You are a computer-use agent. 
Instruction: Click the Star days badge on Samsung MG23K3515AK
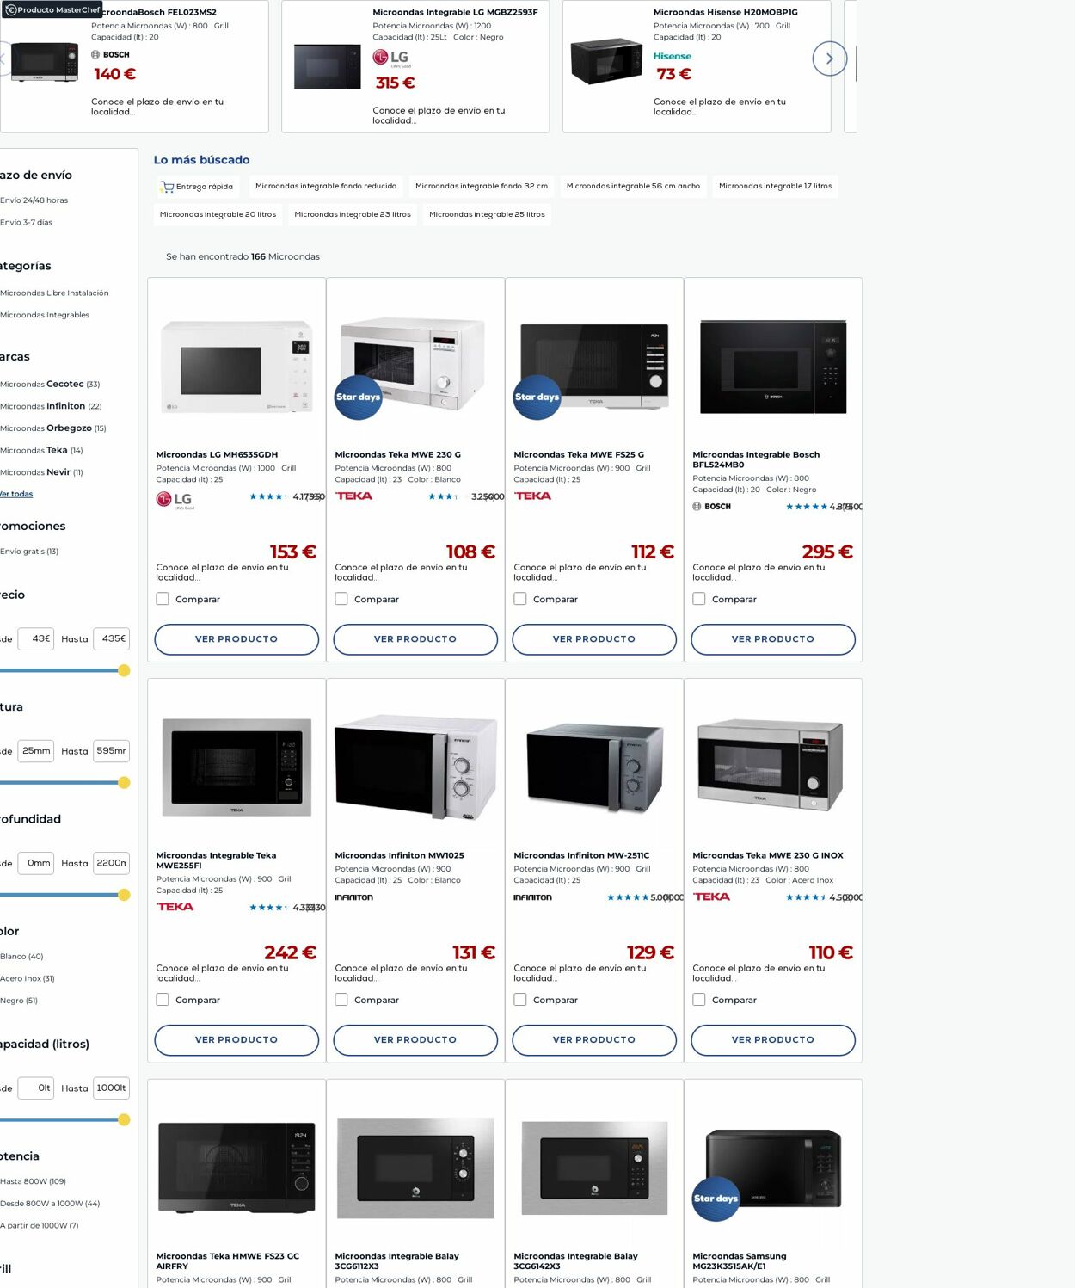(x=716, y=1199)
